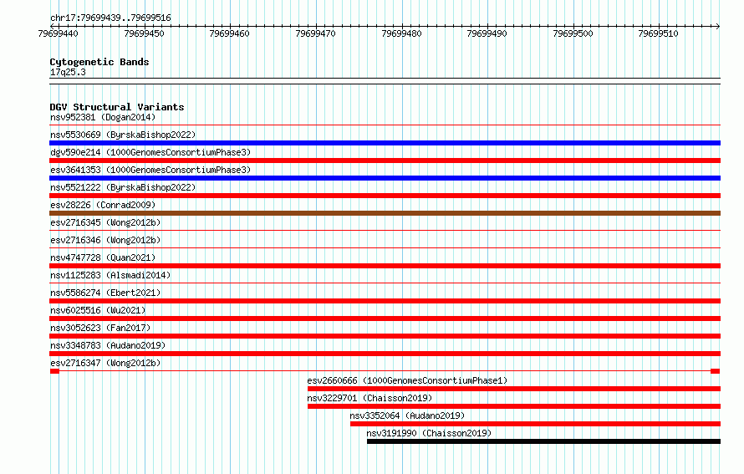The height and width of the screenshot is (474, 744).
Task: Open variant nsv1125283 (Alsmadi2014) label
Action: (x=110, y=275)
